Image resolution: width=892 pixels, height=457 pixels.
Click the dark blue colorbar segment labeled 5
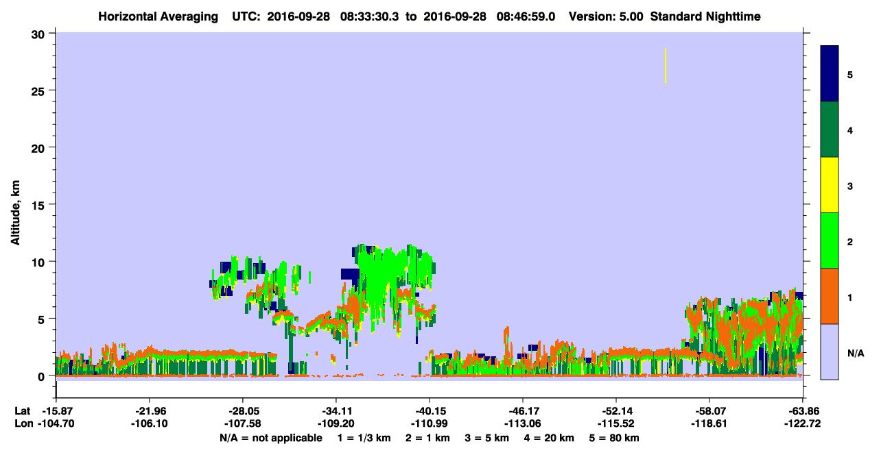(x=830, y=74)
